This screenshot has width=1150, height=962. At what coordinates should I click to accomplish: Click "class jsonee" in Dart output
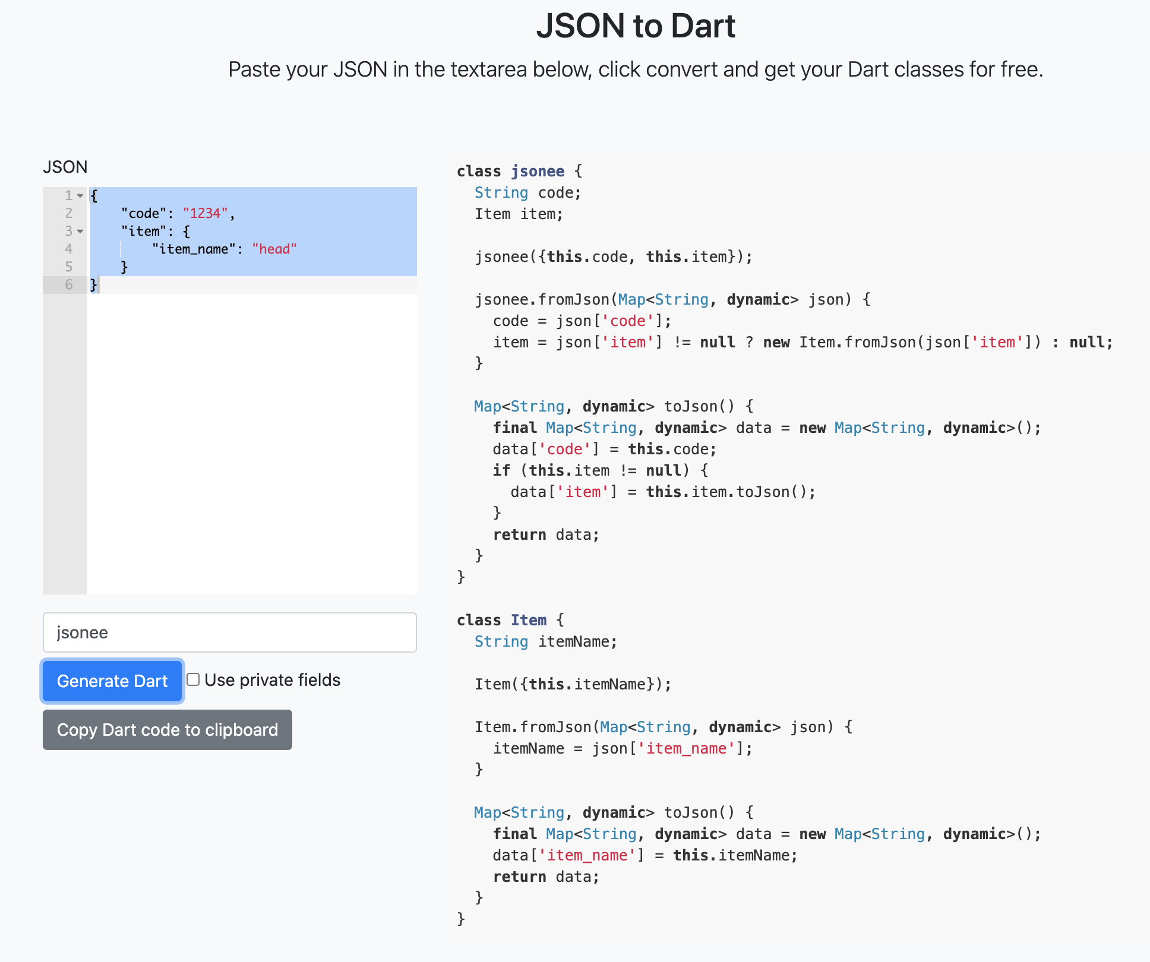coord(511,171)
